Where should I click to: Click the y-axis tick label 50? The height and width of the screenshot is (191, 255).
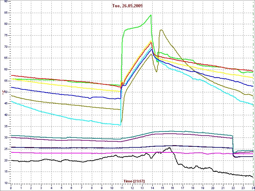[6, 92]
